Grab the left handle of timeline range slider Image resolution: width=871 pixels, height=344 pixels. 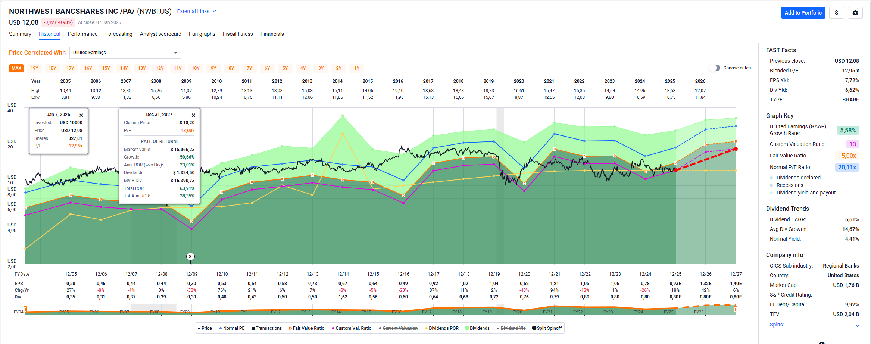point(25,309)
